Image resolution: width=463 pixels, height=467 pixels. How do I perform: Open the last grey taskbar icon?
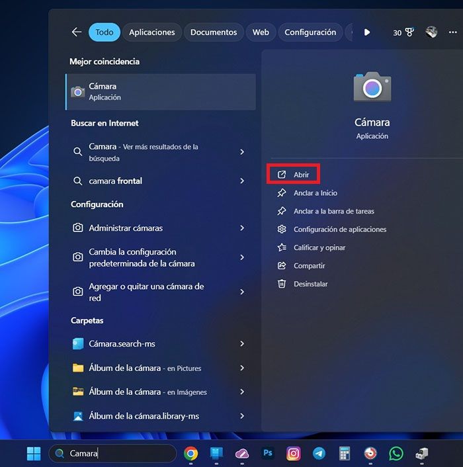[x=422, y=453]
